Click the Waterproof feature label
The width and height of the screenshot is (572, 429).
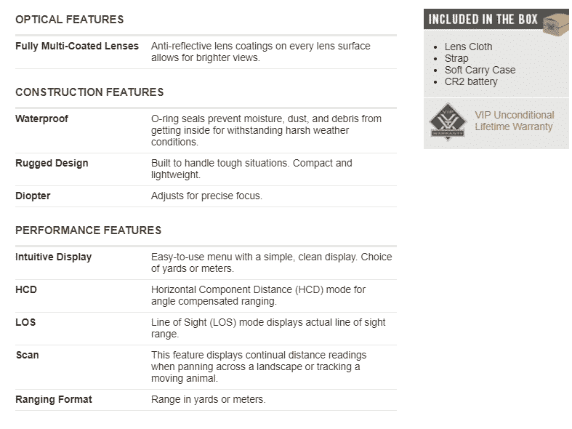pos(41,119)
